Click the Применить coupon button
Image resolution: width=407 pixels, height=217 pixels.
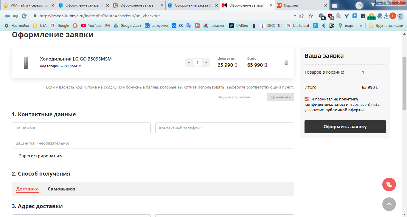pyautogui.click(x=281, y=97)
